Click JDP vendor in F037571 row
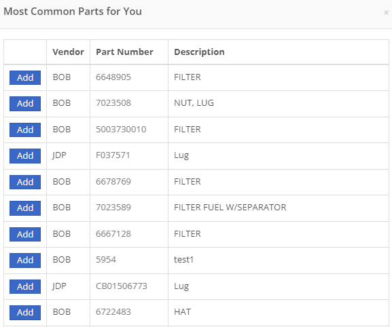The height and width of the screenshot is (327, 392). [x=59, y=155]
